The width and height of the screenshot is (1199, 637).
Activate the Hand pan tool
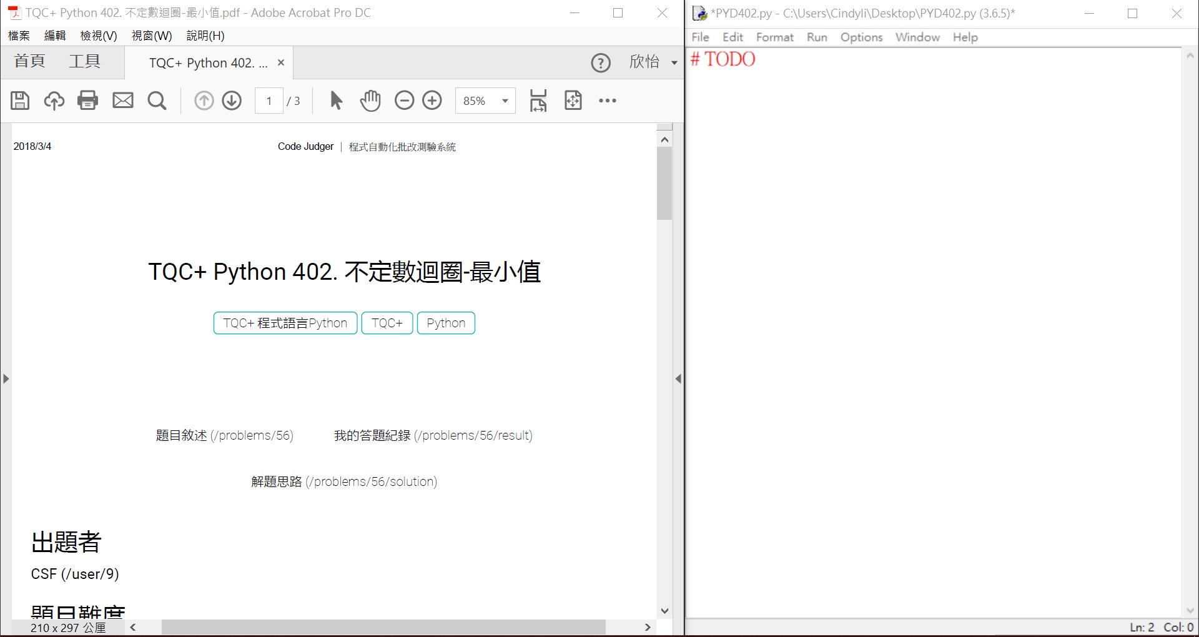(370, 101)
